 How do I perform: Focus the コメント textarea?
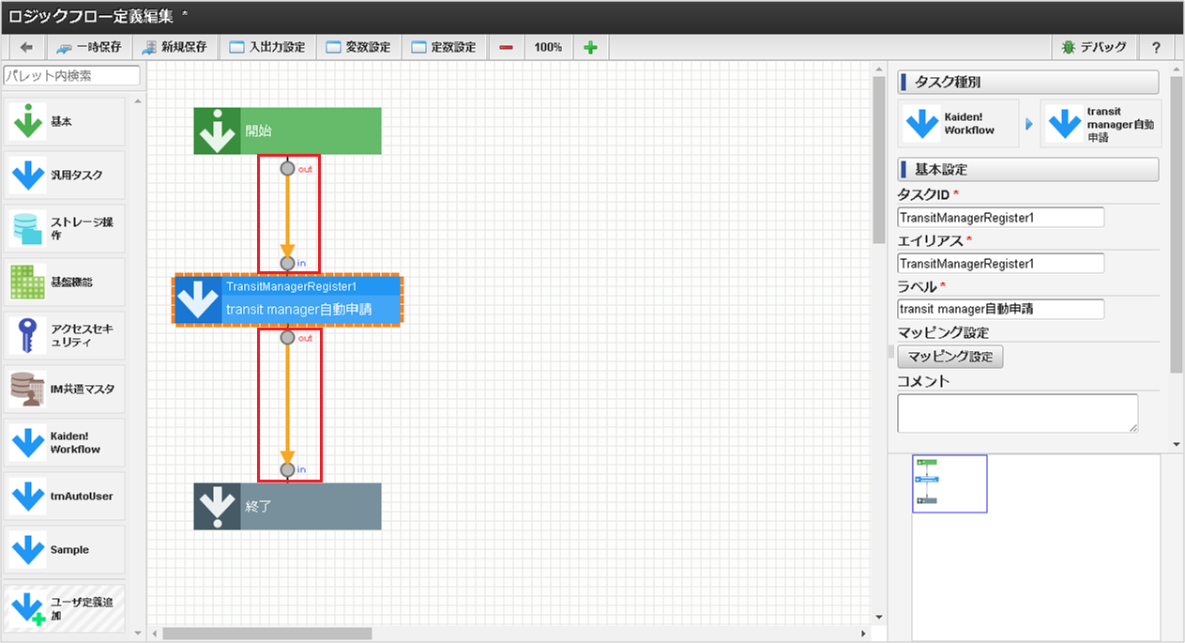coord(1018,413)
